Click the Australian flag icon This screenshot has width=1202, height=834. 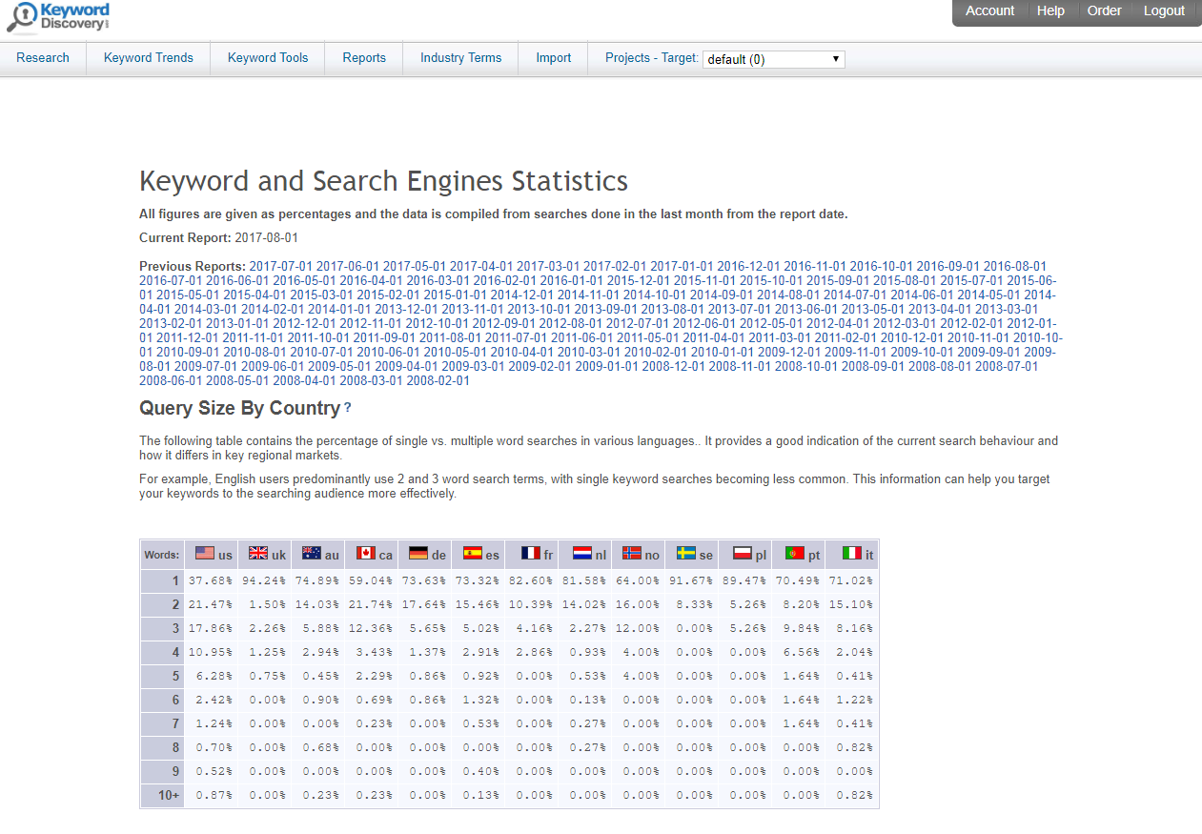(x=311, y=553)
